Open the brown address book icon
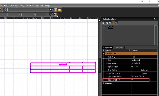The image size is (159, 96). pos(56,10)
